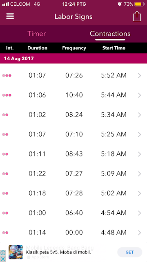Select the Contractions tab
Image resolution: width=147 pixels, height=262 pixels.
(110, 34)
